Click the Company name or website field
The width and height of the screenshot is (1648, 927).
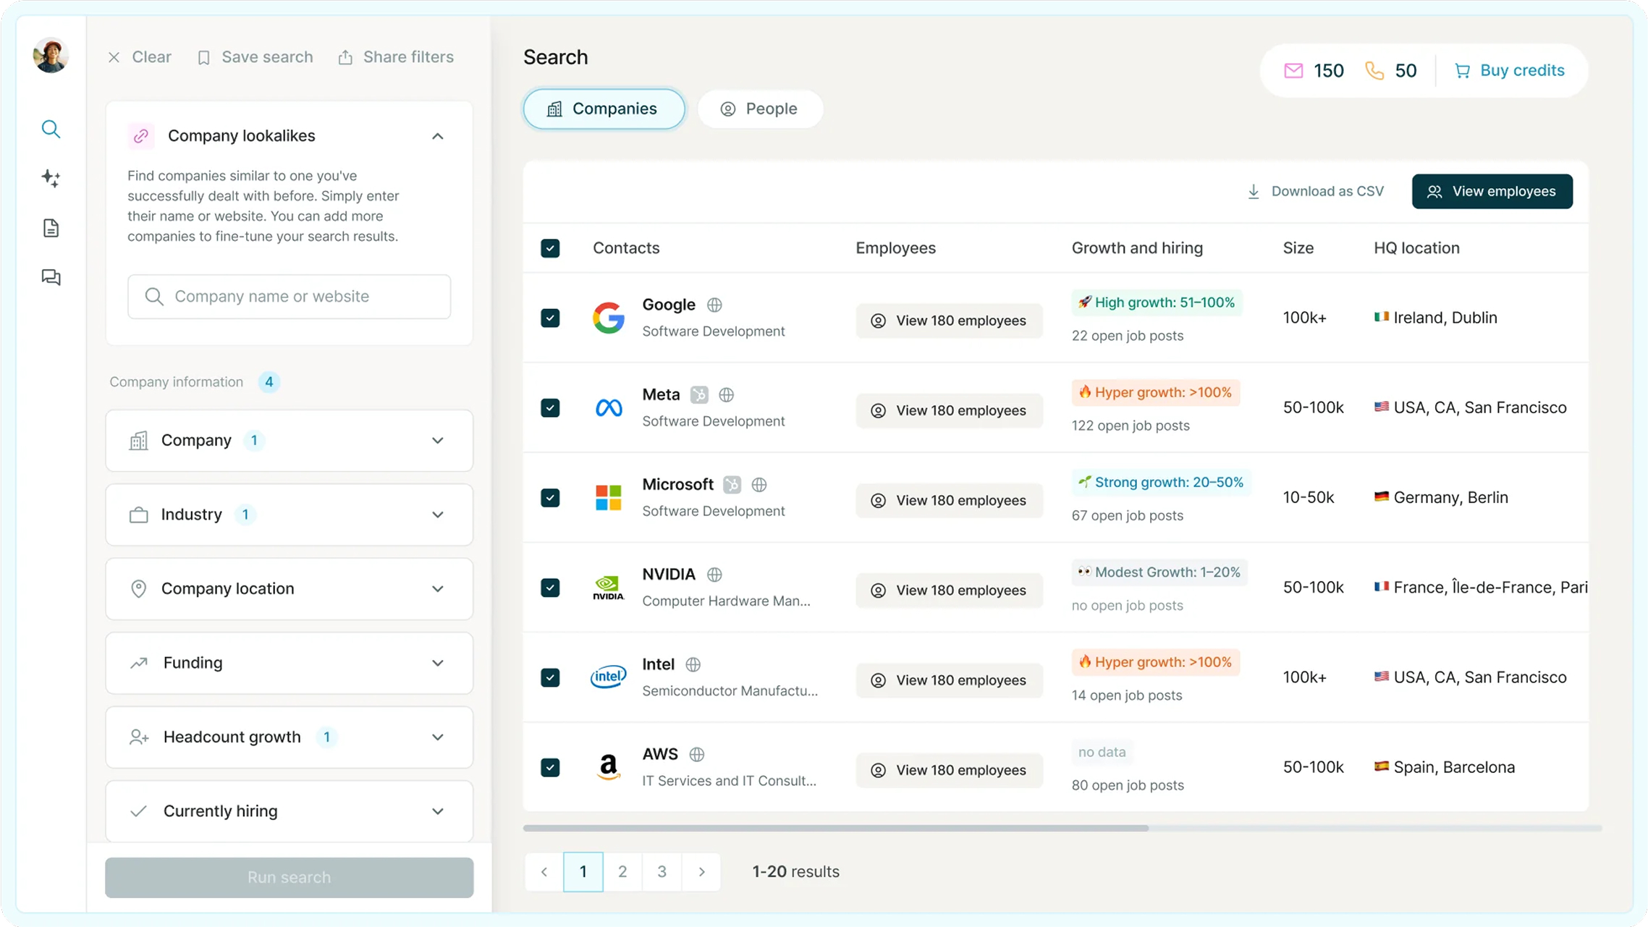[x=290, y=297]
